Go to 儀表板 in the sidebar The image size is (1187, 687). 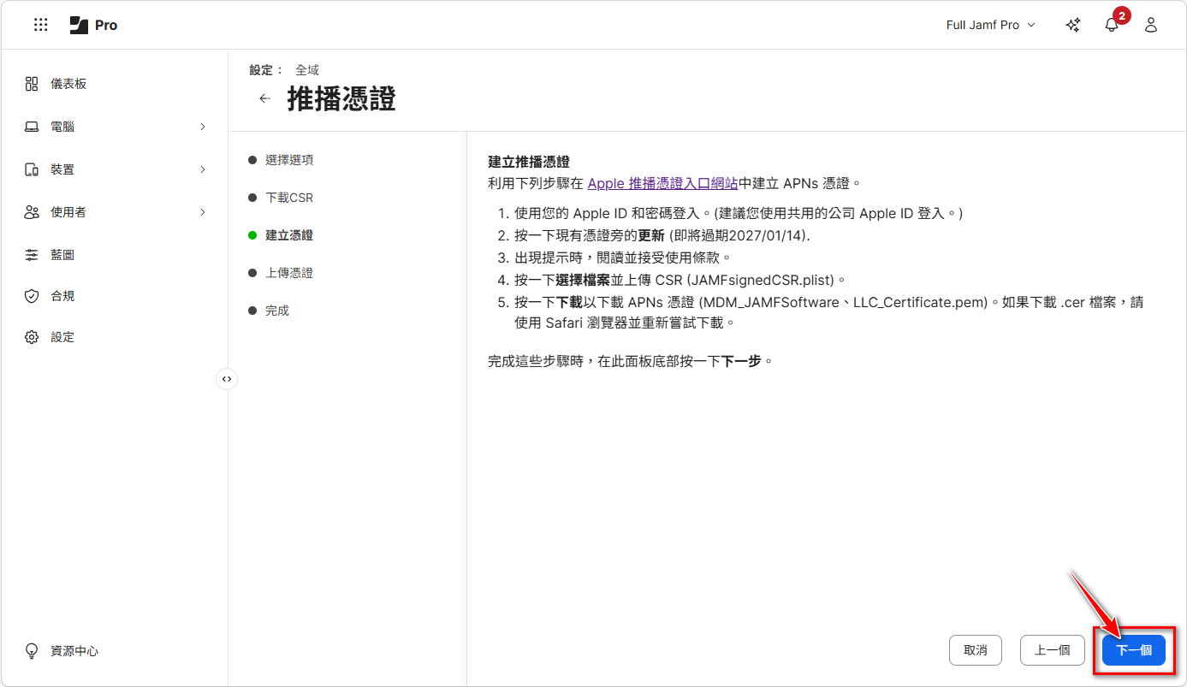pyautogui.click(x=68, y=84)
